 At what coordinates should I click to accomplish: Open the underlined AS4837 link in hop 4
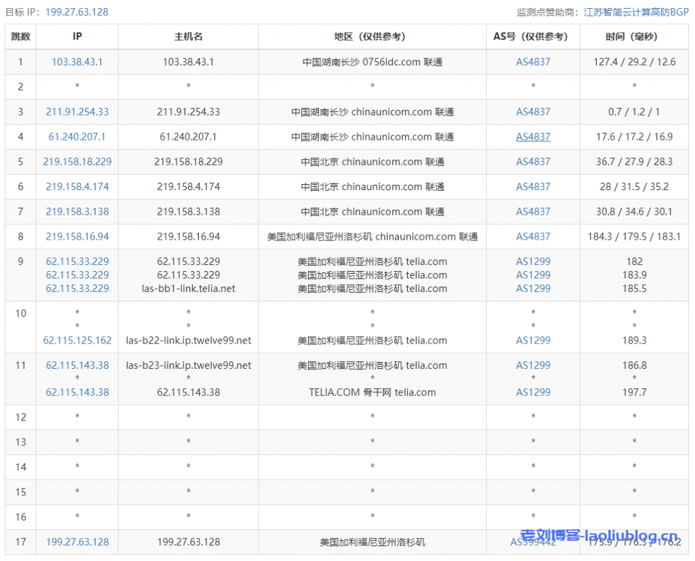pos(533,137)
